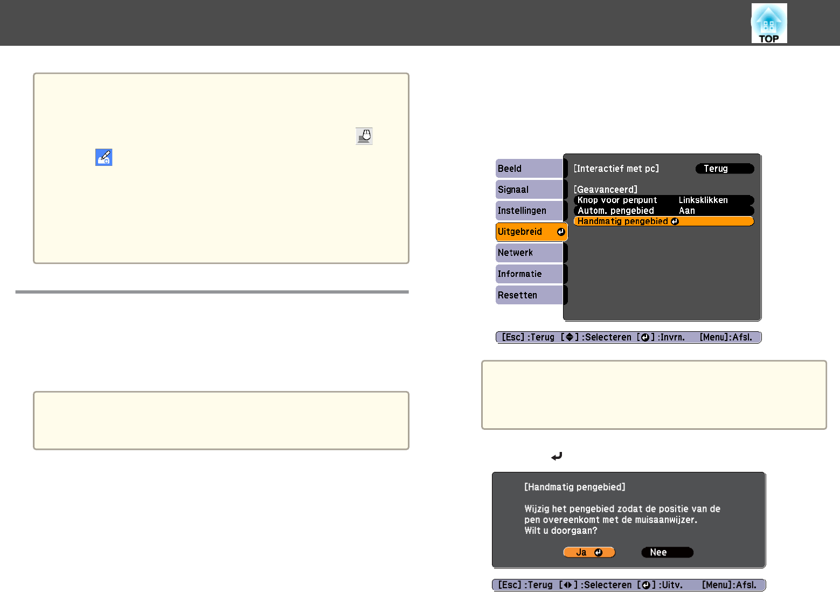Click the Nee button
Screen dimensions: 840x592
pyautogui.click(x=667, y=552)
